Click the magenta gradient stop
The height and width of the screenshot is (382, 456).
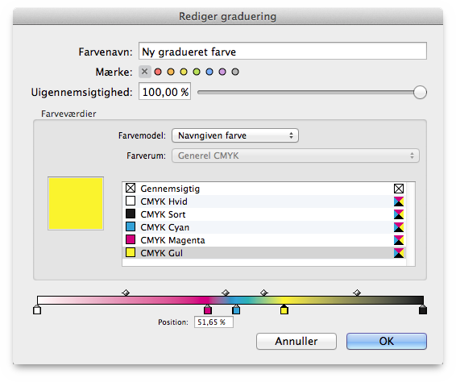click(208, 309)
